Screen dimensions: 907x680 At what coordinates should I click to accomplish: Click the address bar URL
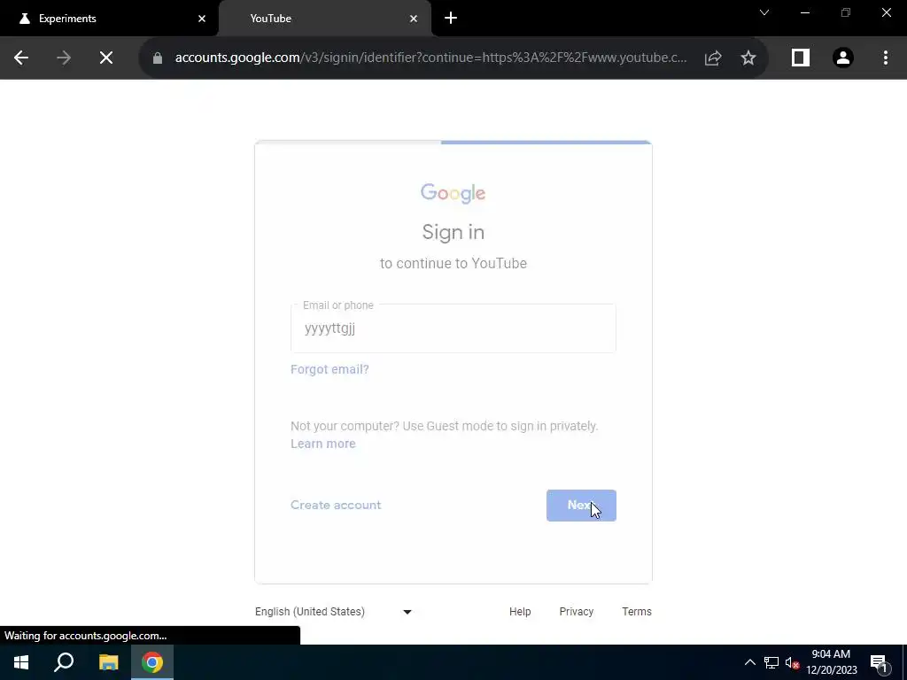(x=431, y=58)
